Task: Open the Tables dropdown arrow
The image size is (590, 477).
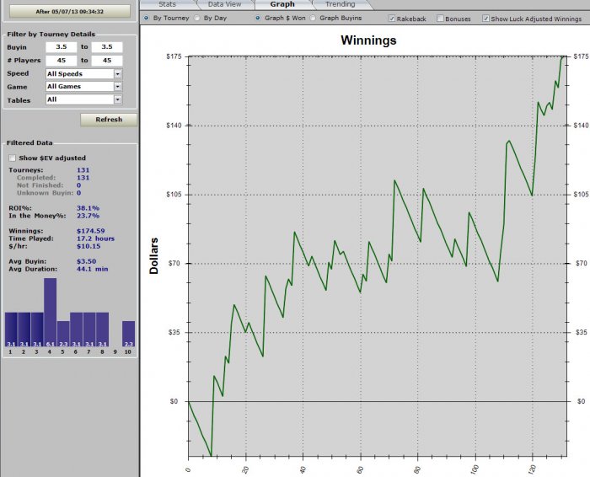Action: [x=118, y=99]
